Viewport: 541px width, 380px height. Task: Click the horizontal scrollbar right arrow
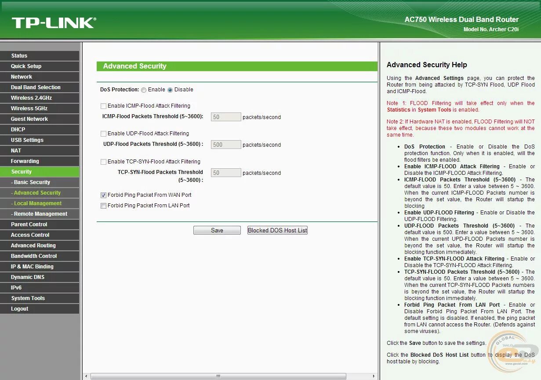374,376
